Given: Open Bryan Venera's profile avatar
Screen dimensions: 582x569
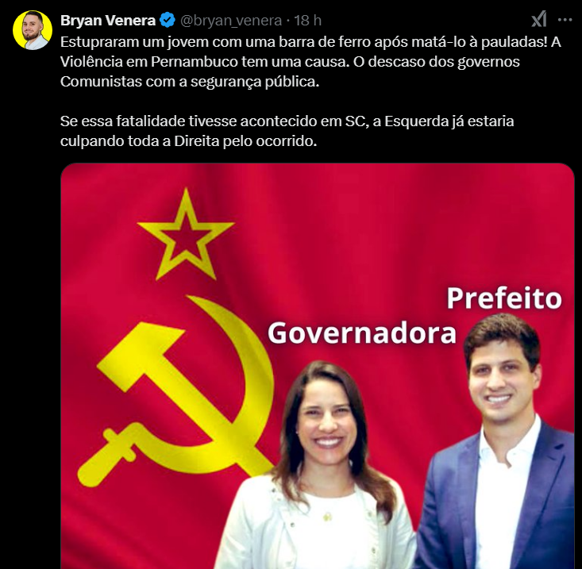Looking at the screenshot, I should pos(33,30).
